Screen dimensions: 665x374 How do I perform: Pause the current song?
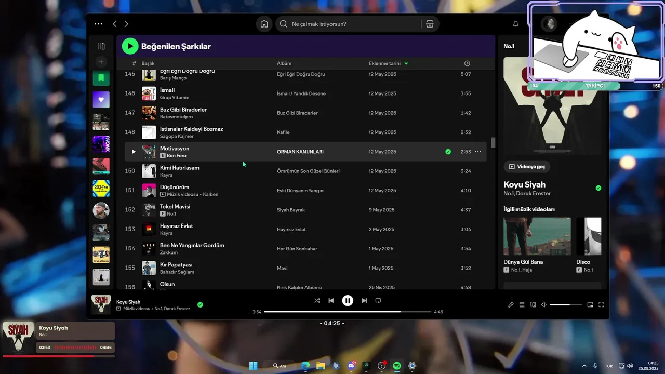[x=348, y=300]
